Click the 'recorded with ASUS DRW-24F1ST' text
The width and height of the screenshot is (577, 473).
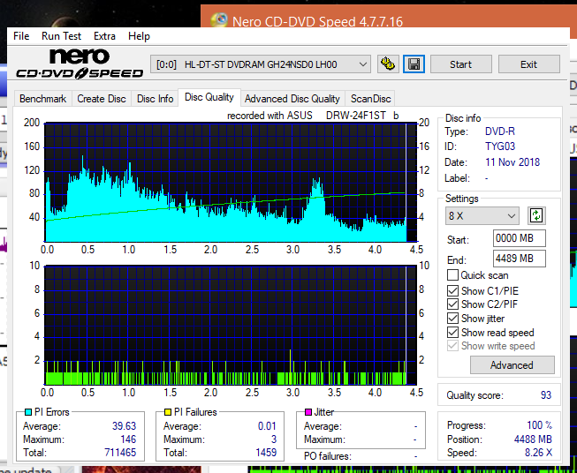coord(313,116)
